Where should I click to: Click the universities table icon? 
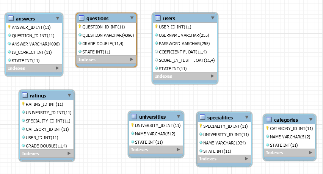[x=134, y=116]
